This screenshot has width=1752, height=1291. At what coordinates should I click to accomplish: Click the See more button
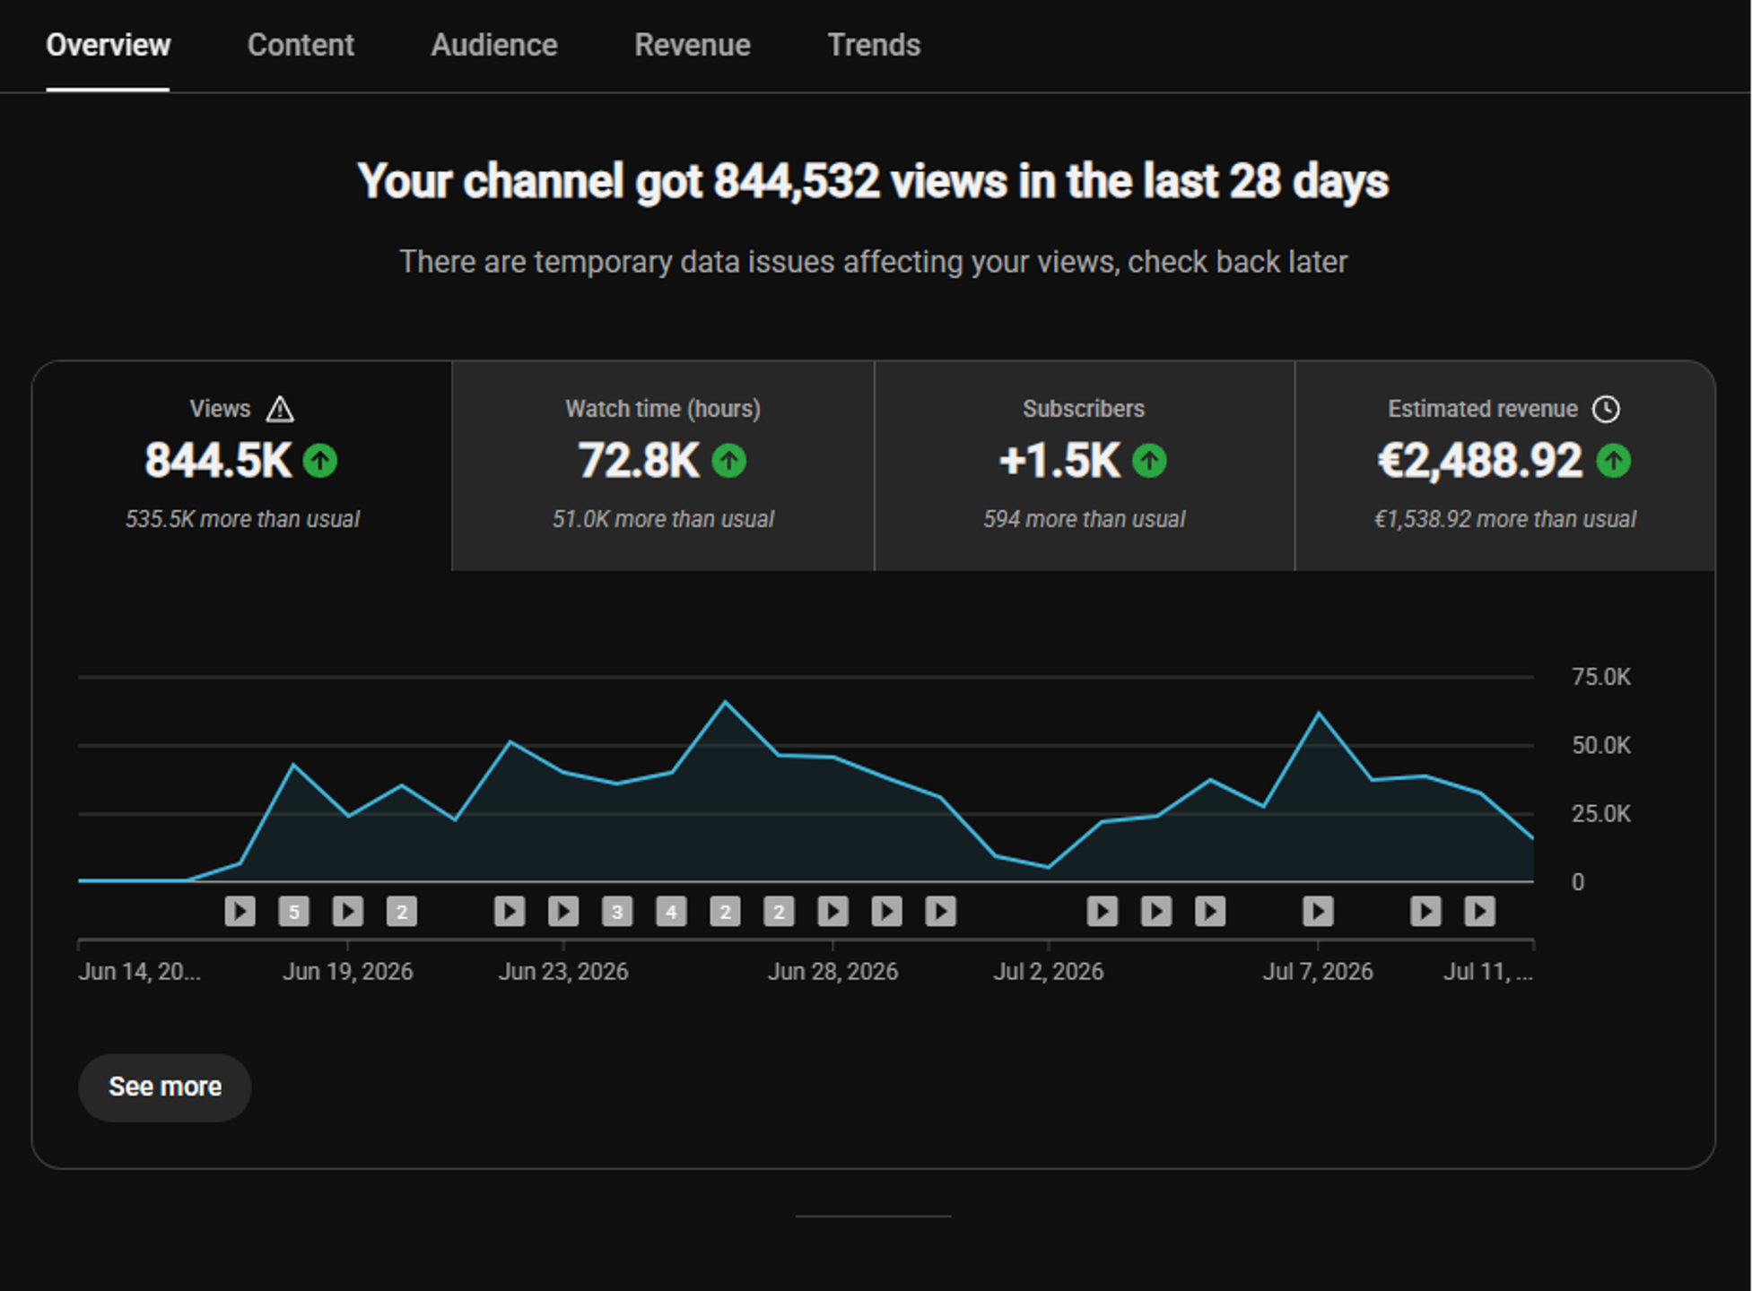(x=165, y=1087)
